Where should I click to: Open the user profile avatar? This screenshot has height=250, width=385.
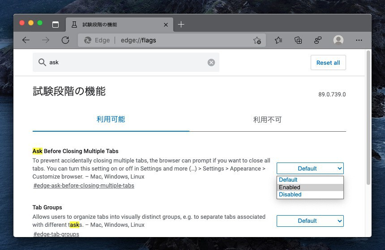pos(338,40)
